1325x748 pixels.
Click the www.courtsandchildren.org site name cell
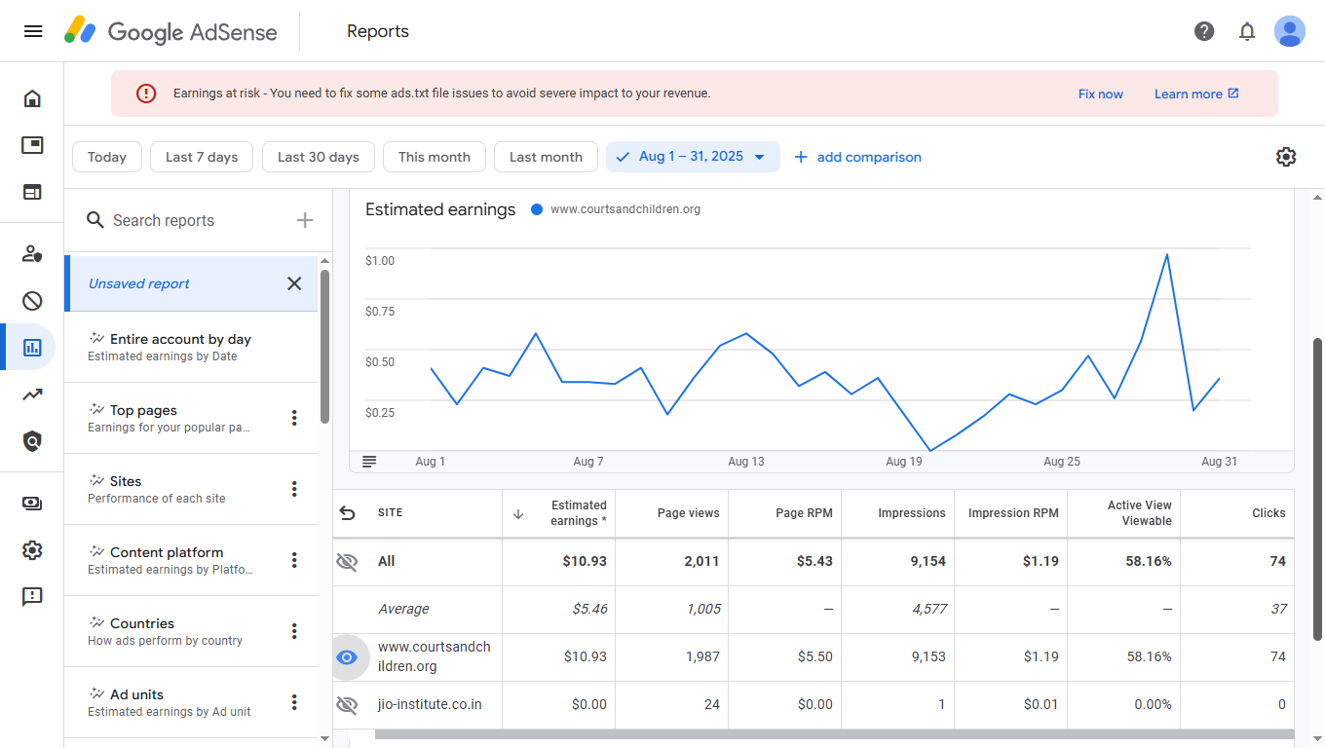[435, 657]
